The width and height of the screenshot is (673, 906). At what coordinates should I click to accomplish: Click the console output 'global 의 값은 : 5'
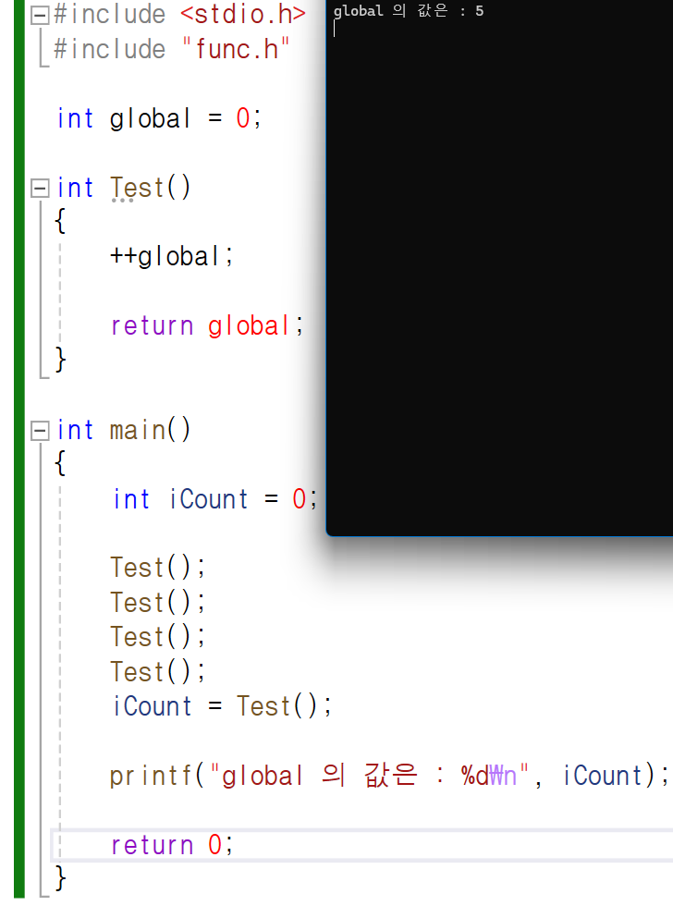point(409,11)
